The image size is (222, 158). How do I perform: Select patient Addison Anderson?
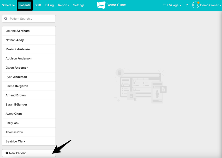[29, 58]
